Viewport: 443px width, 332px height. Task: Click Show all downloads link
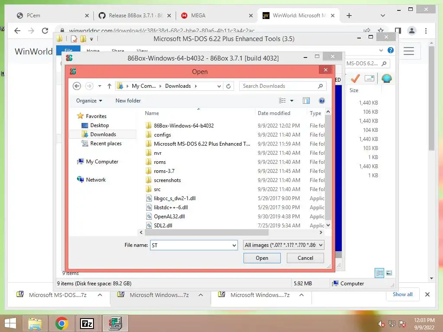point(402,294)
